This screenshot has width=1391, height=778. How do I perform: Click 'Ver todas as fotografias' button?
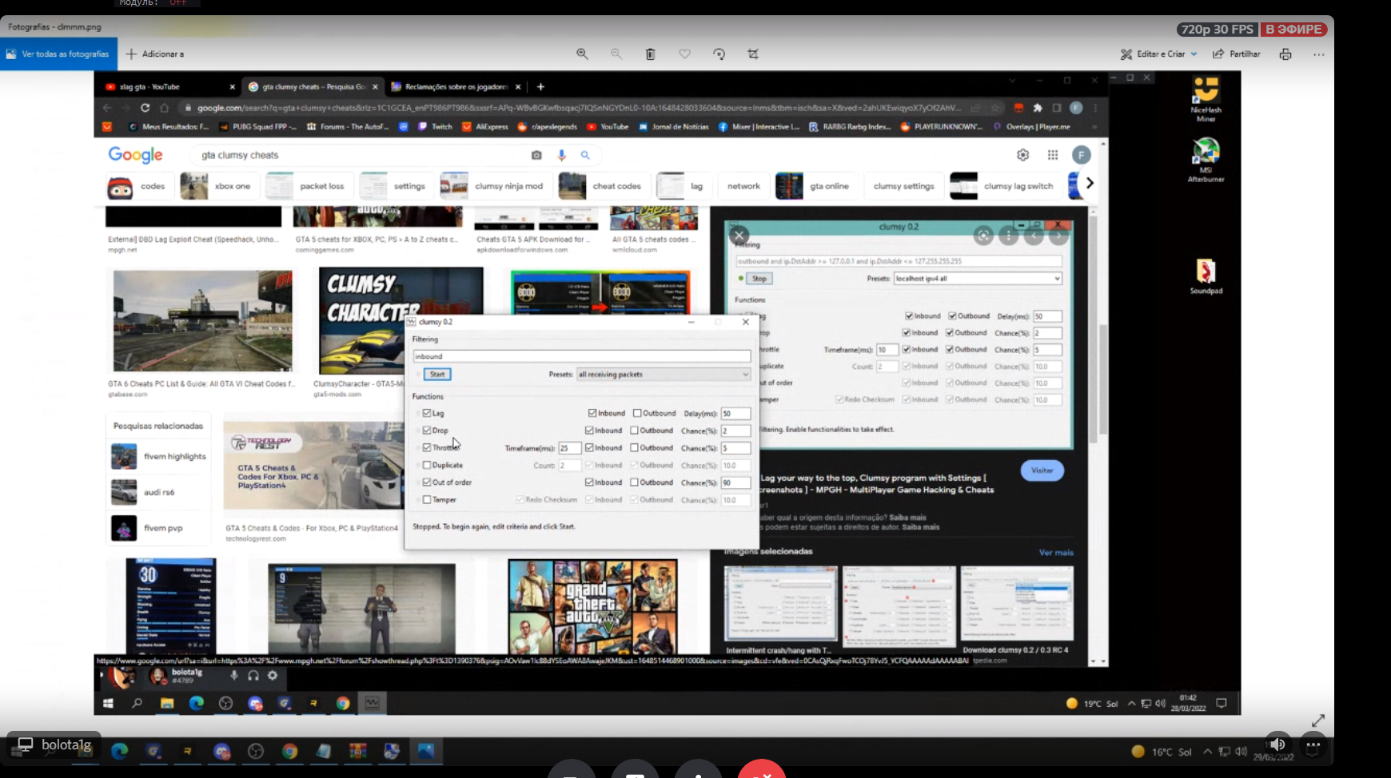tap(58, 54)
